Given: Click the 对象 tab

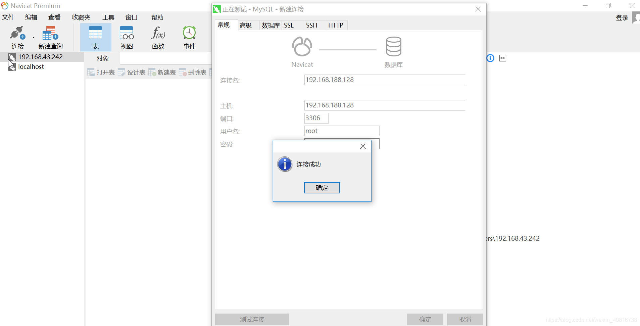Looking at the screenshot, I should pos(102,58).
